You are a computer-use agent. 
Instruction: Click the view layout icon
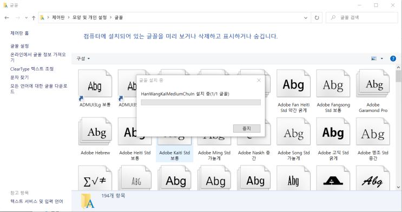pos(374,59)
